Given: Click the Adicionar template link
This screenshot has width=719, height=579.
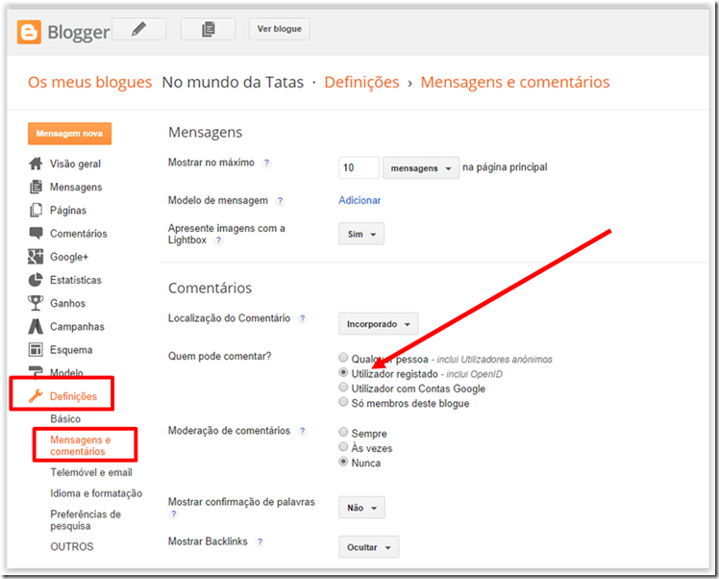Looking at the screenshot, I should [x=359, y=200].
